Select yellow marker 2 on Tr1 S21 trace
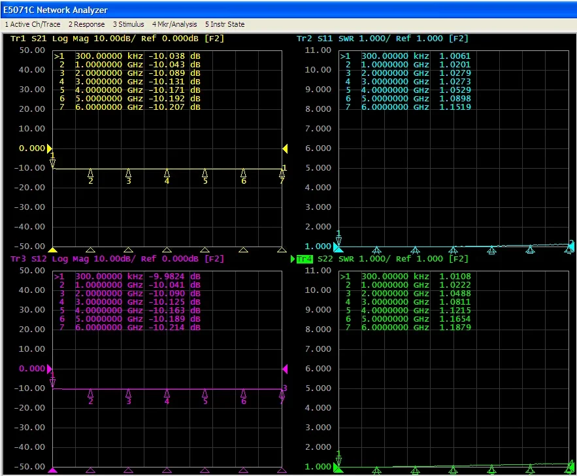 pyautogui.click(x=91, y=177)
